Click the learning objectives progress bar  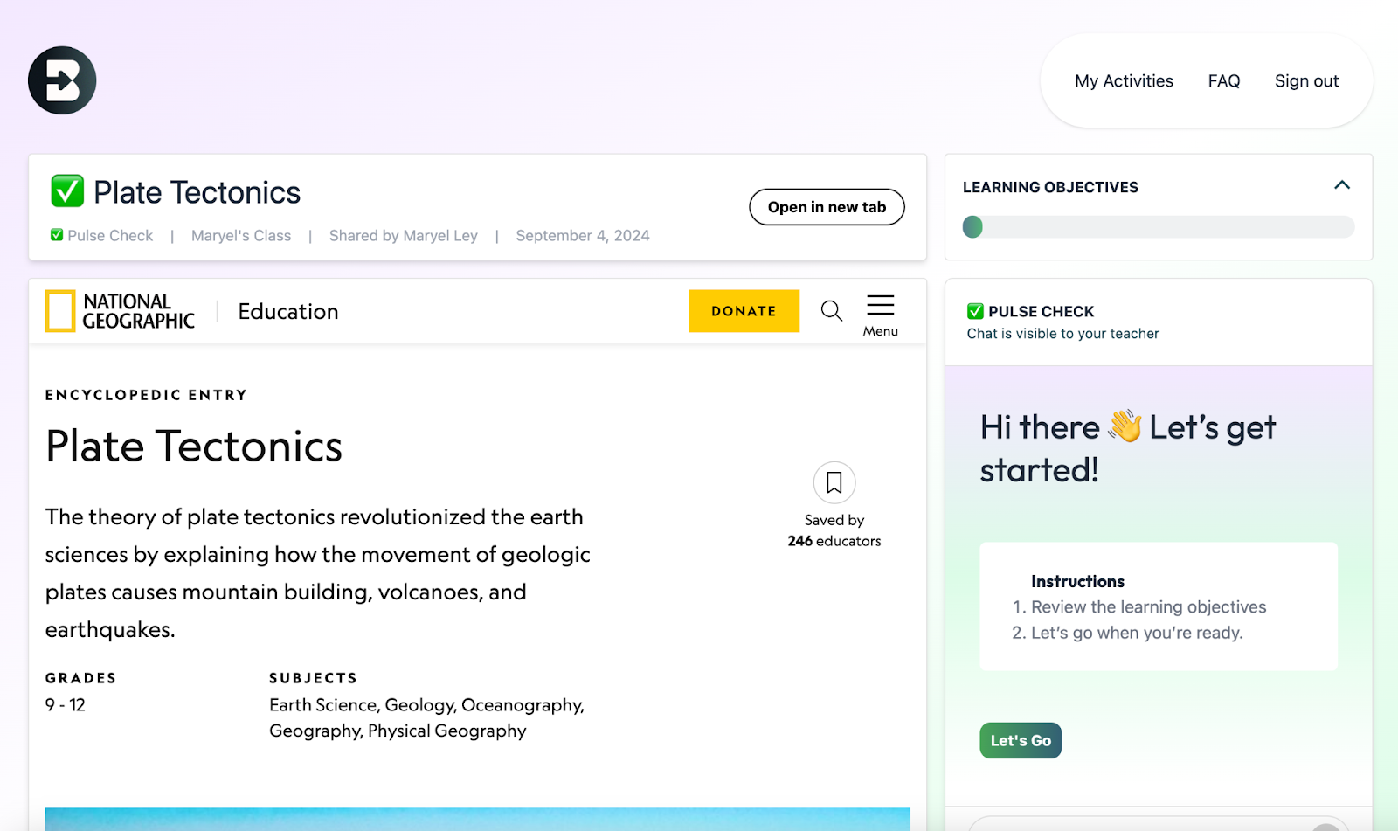(1158, 227)
